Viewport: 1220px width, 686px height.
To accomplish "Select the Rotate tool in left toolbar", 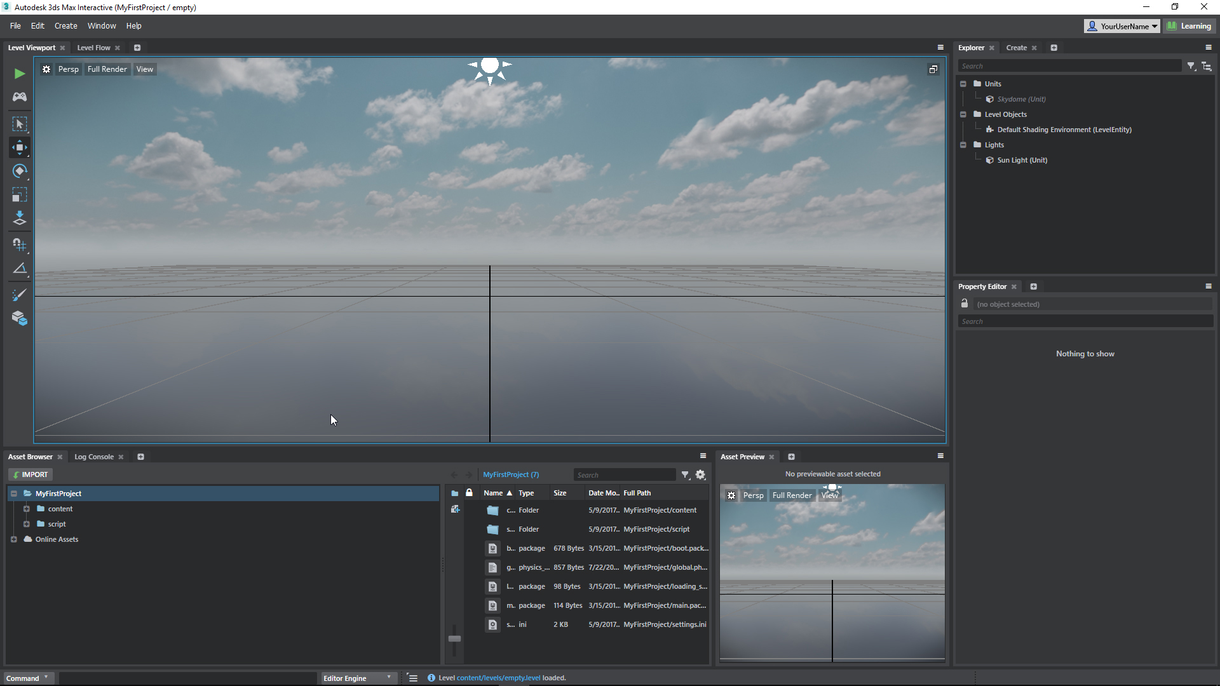I will click(x=20, y=171).
